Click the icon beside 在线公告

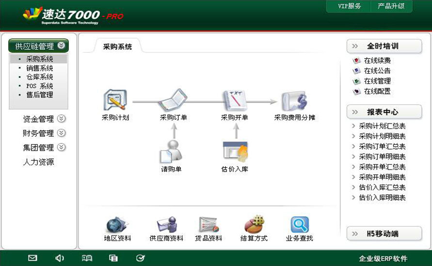pos(356,70)
